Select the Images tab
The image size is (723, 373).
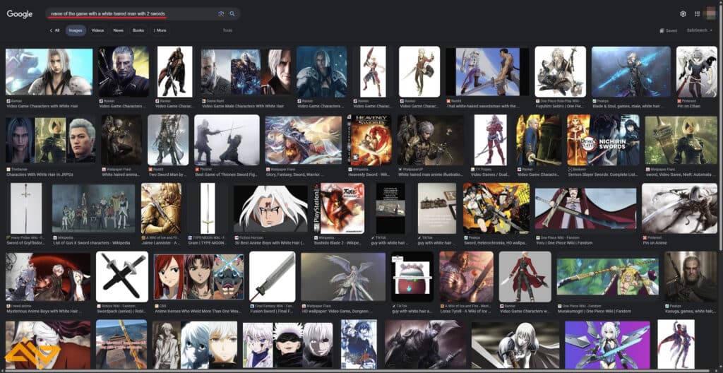75,30
